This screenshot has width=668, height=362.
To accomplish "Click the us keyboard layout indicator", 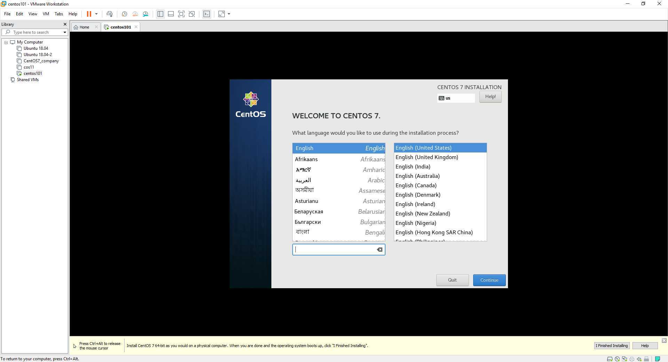I will (x=456, y=98).
